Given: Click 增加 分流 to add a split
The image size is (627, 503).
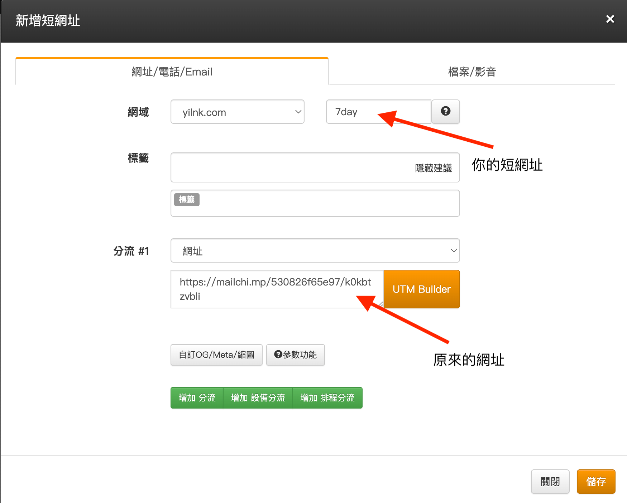Looking at the screenshot, I should pyautogui.click(x=197, y=398).
